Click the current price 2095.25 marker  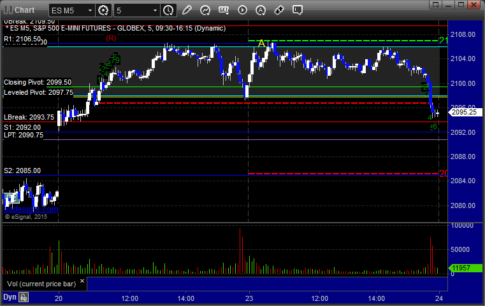465,112
